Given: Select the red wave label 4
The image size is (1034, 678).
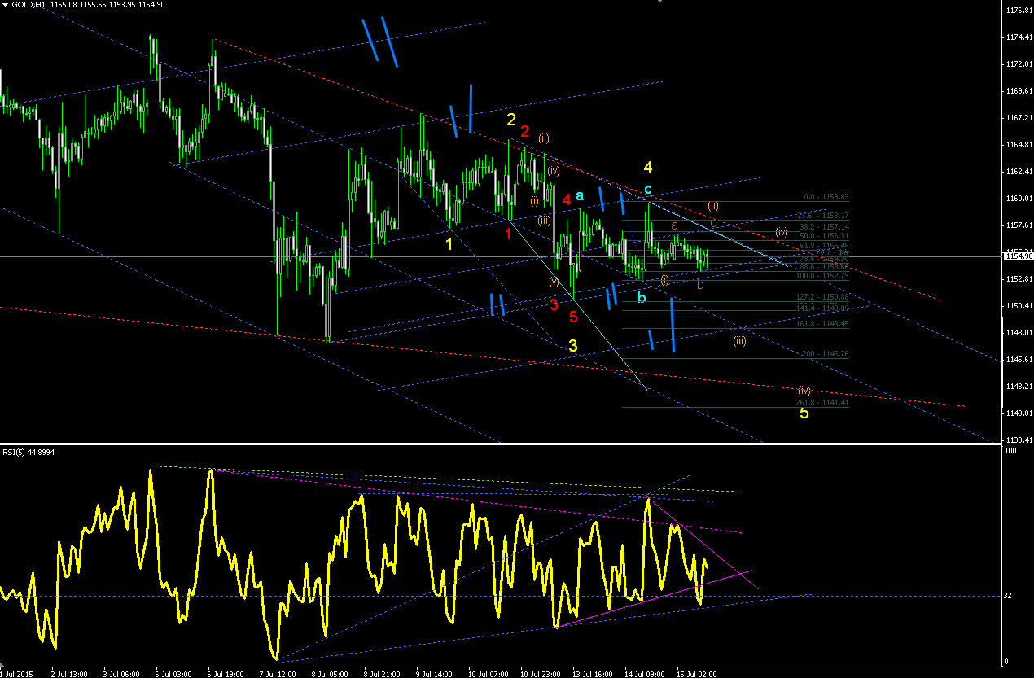Looking at the screenshot, I should click(566, 199).
